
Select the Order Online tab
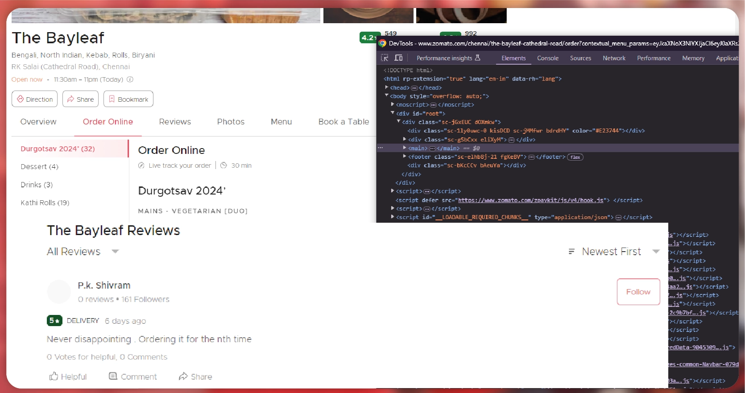[108, 122]
